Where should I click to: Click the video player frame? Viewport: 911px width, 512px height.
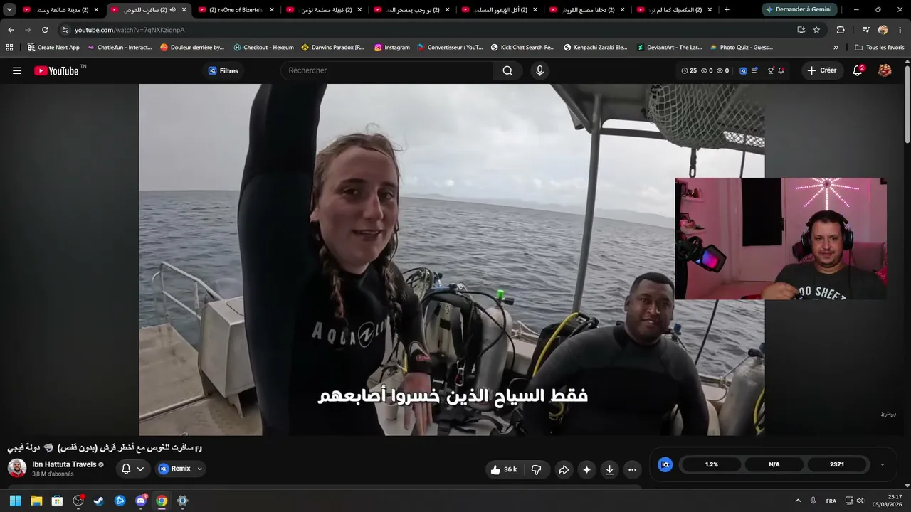coord(452,260)
